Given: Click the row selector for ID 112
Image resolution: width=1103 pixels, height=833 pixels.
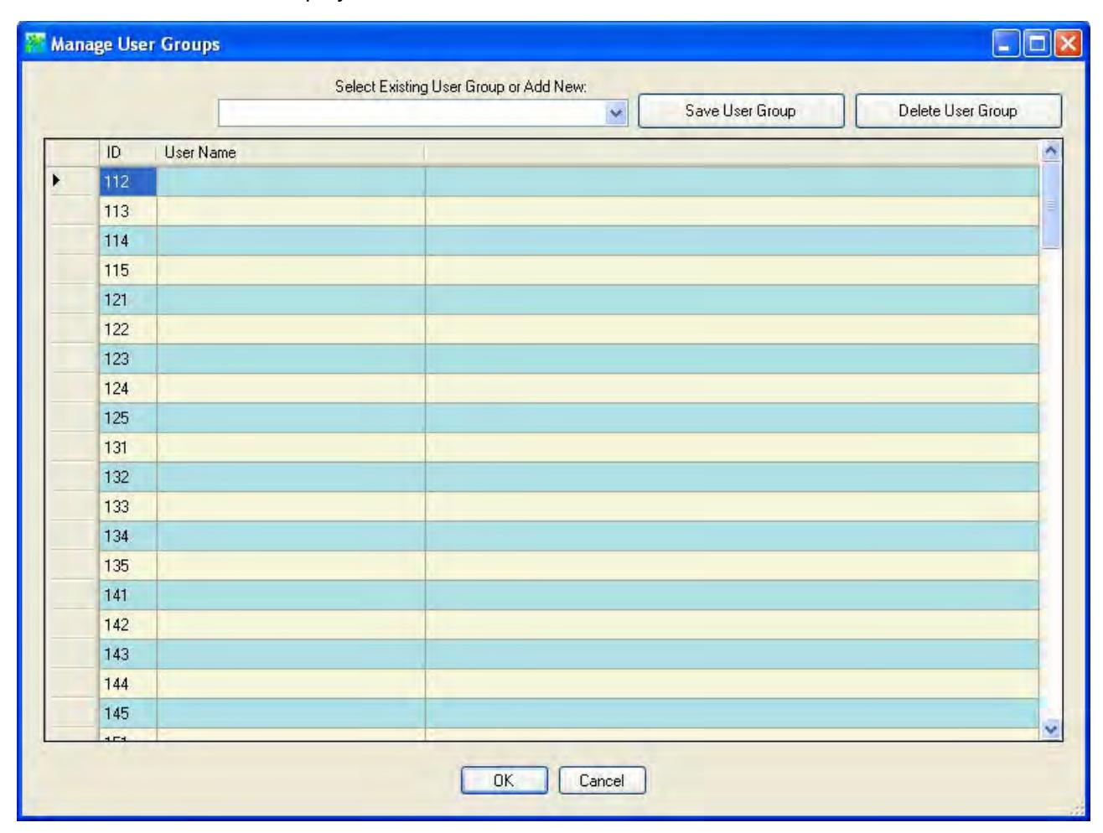Looking at the screenshot, I should pos(72,182).
